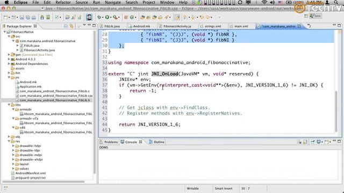Click the volume icon in menu bar
The height and width of the screenshot is (193, 344).
(x=273, y=2)
